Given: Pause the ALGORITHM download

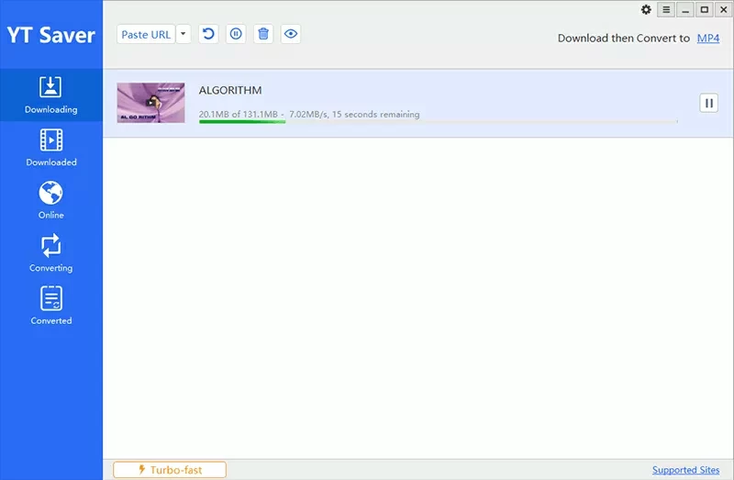Looking at the screenshot, I should pyautogui.click(x=708, y=103).
